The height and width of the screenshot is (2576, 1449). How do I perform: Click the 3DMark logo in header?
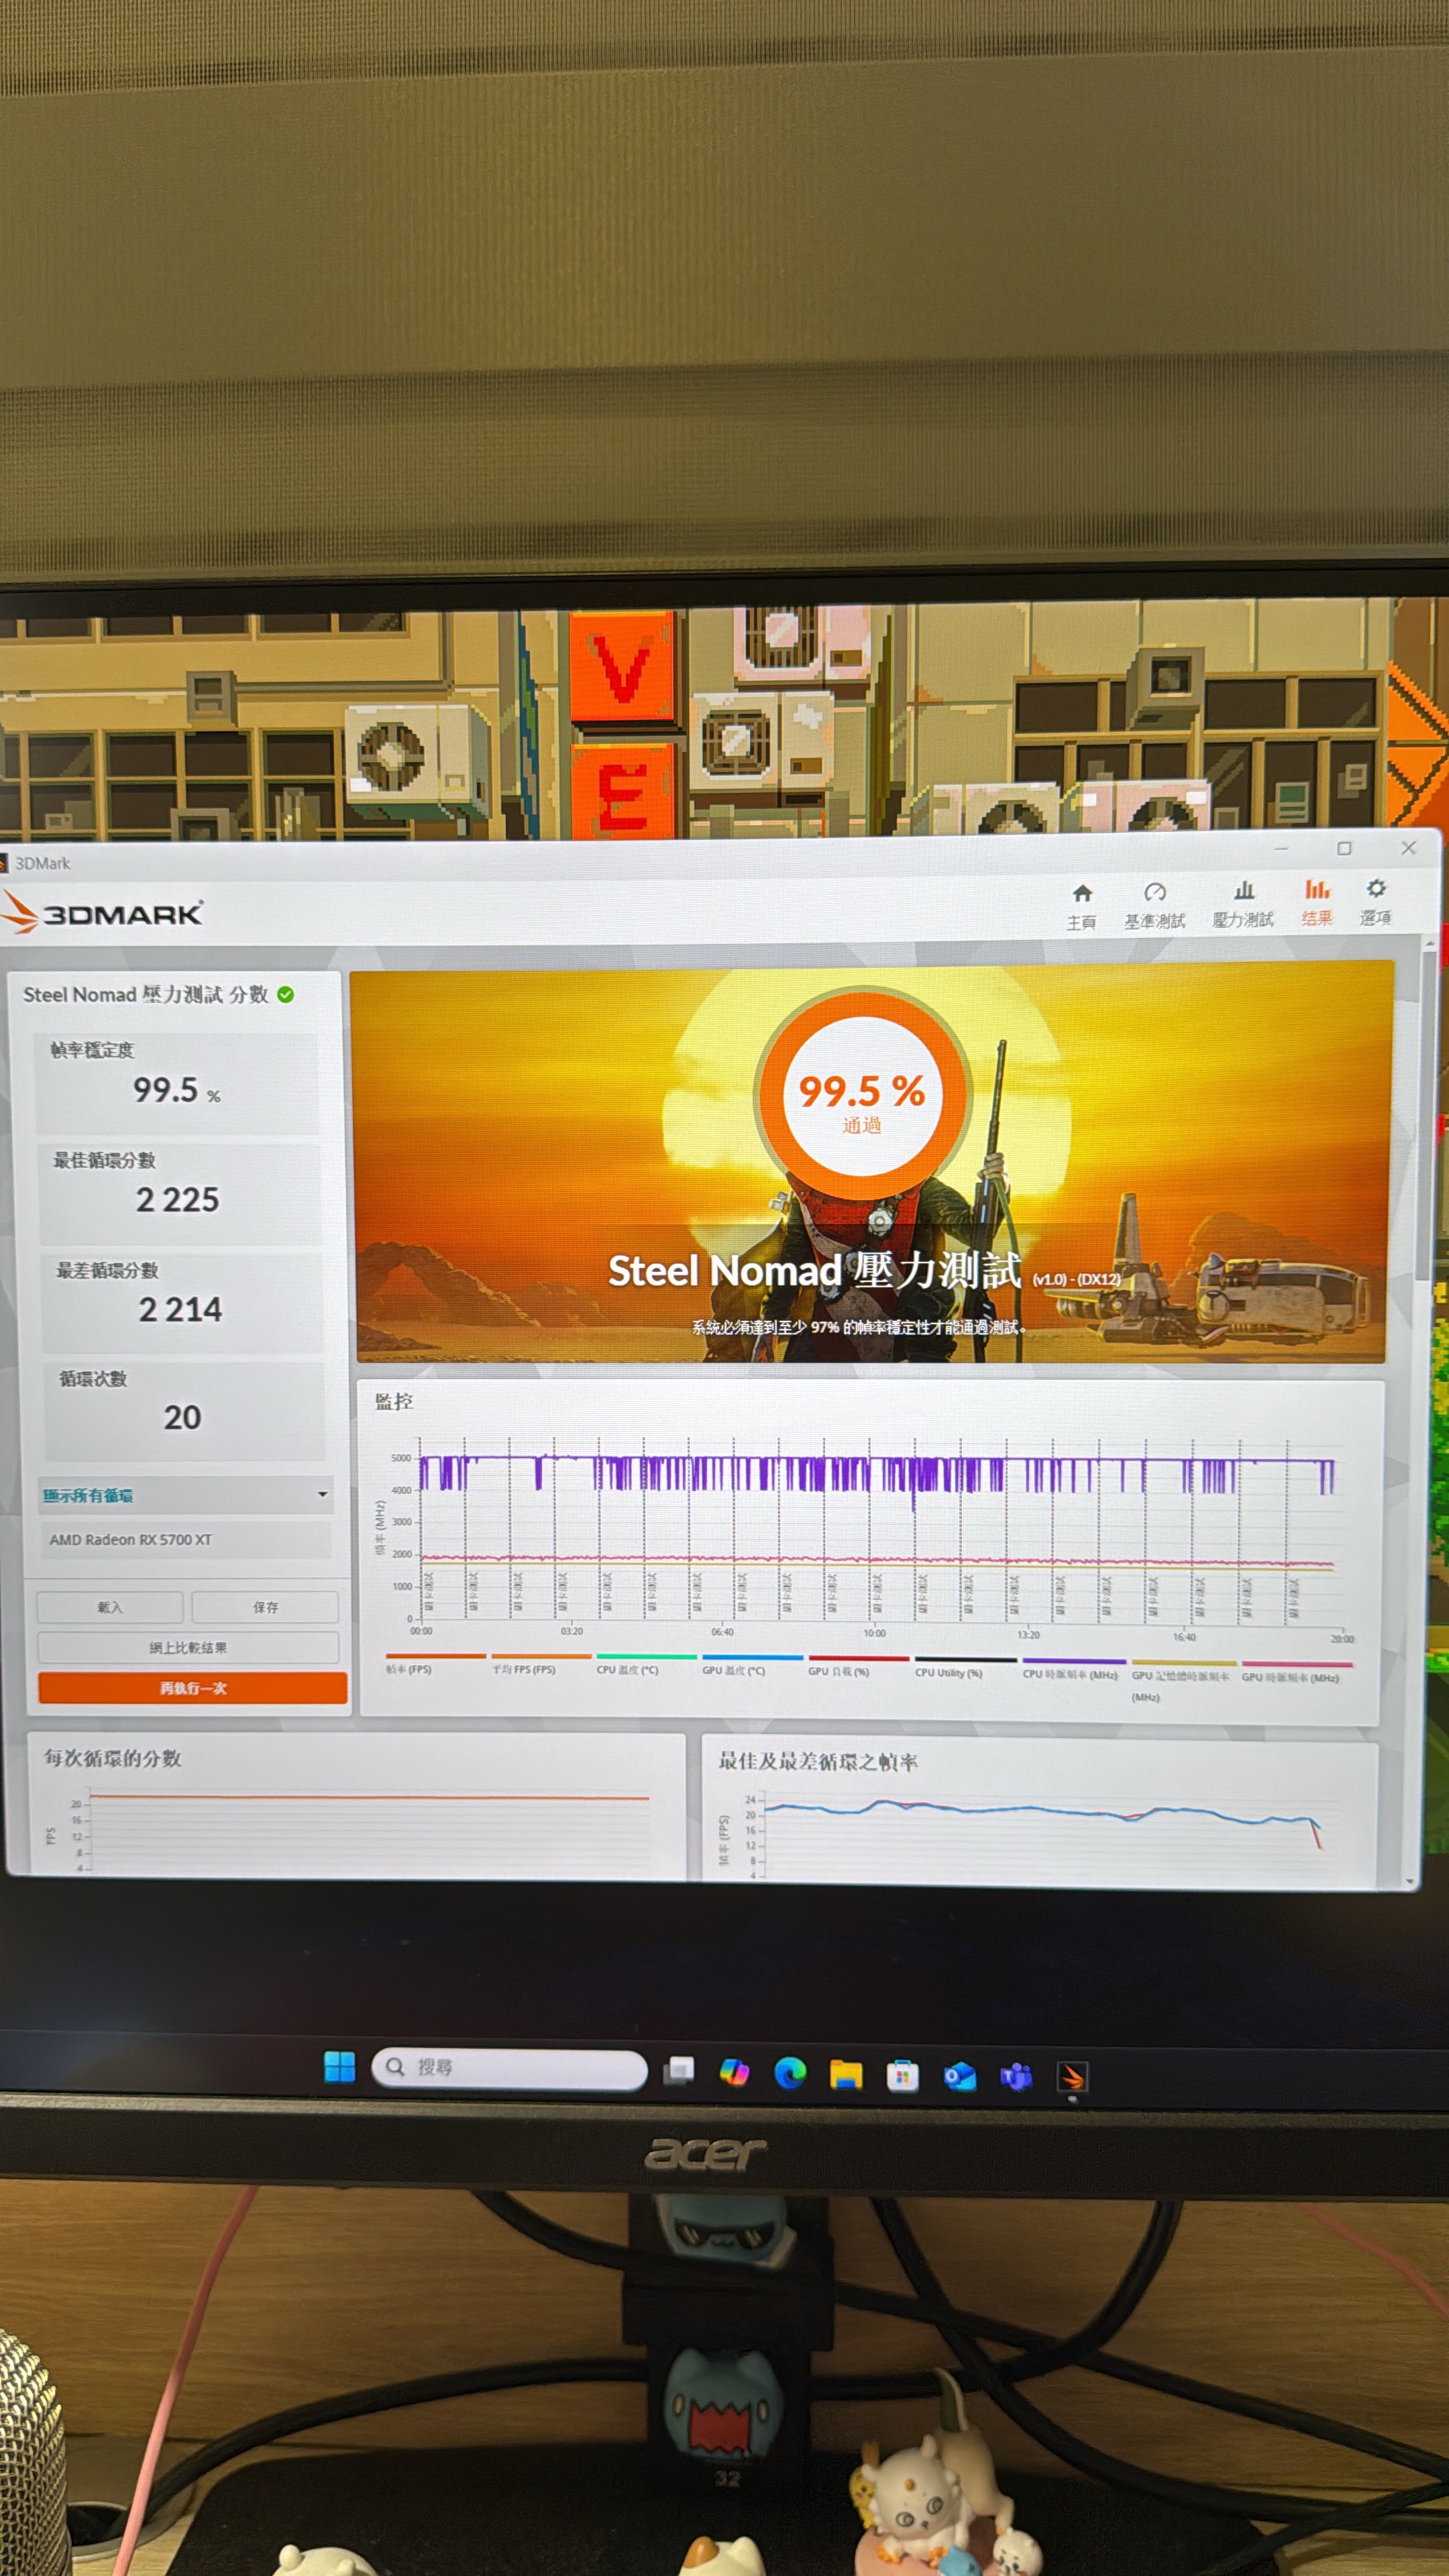click(x=102, y=912)
